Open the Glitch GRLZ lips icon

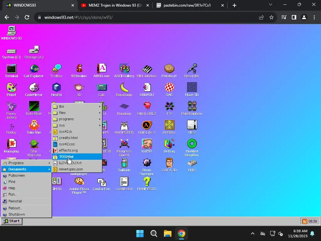coord(147,109)
